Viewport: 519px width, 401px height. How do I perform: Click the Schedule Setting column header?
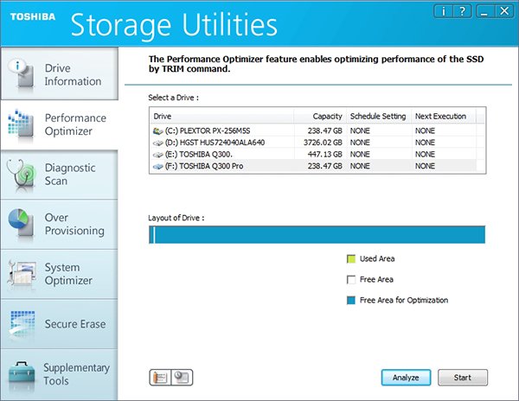(x=379, y=117)
